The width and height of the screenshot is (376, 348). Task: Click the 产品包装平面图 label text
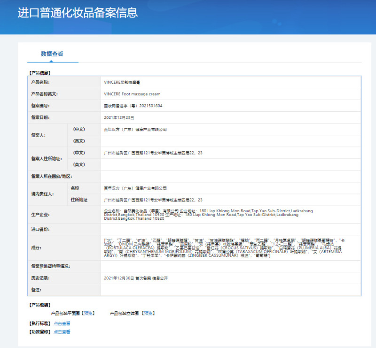click(x=65, y=313)
